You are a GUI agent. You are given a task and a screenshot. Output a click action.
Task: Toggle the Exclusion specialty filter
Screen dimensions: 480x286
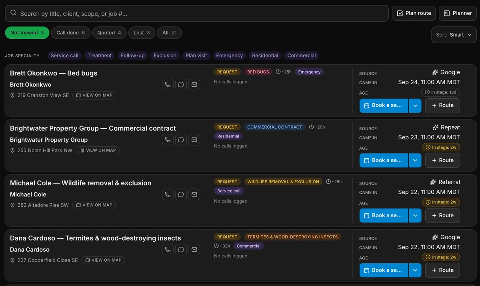[165, 56]
